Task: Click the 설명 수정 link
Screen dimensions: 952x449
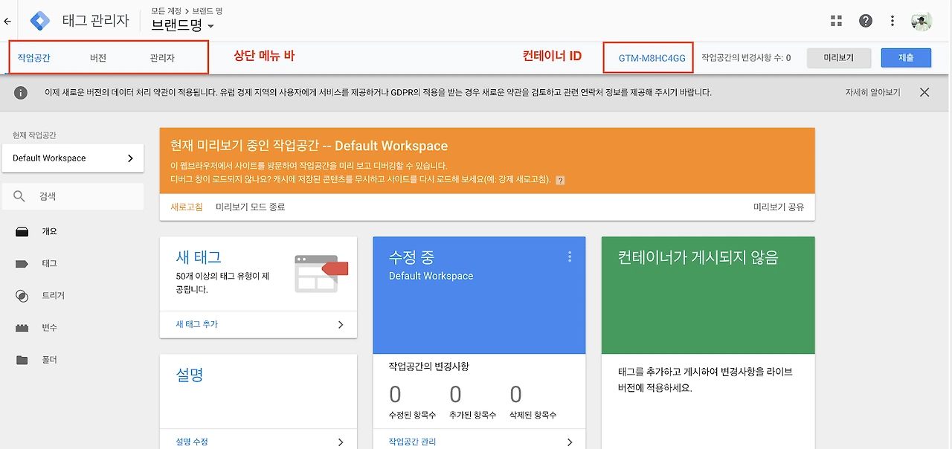Action: pos(192,442)
